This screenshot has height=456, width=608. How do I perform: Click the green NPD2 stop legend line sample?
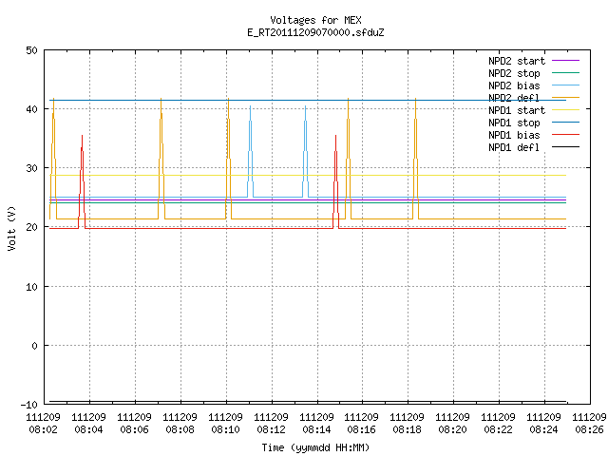coord(565,72)
